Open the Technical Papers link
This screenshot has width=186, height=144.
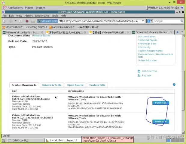tap(148, 40)
